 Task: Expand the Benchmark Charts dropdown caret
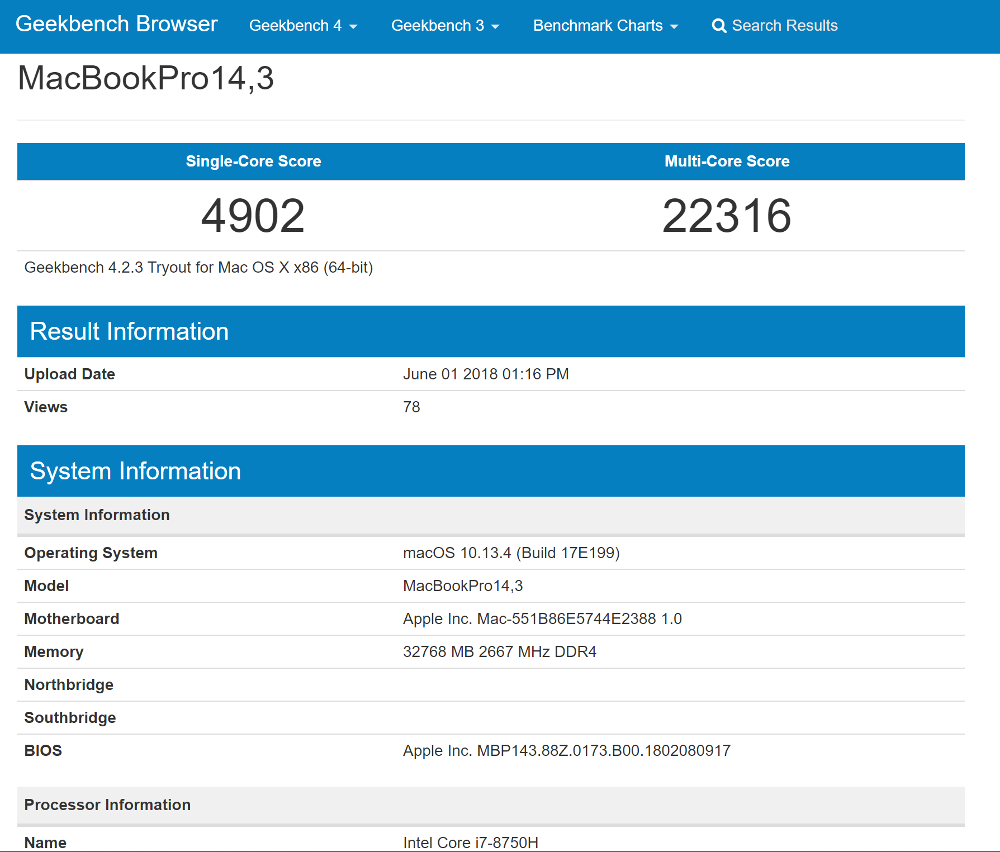click(x=674, y=27)
